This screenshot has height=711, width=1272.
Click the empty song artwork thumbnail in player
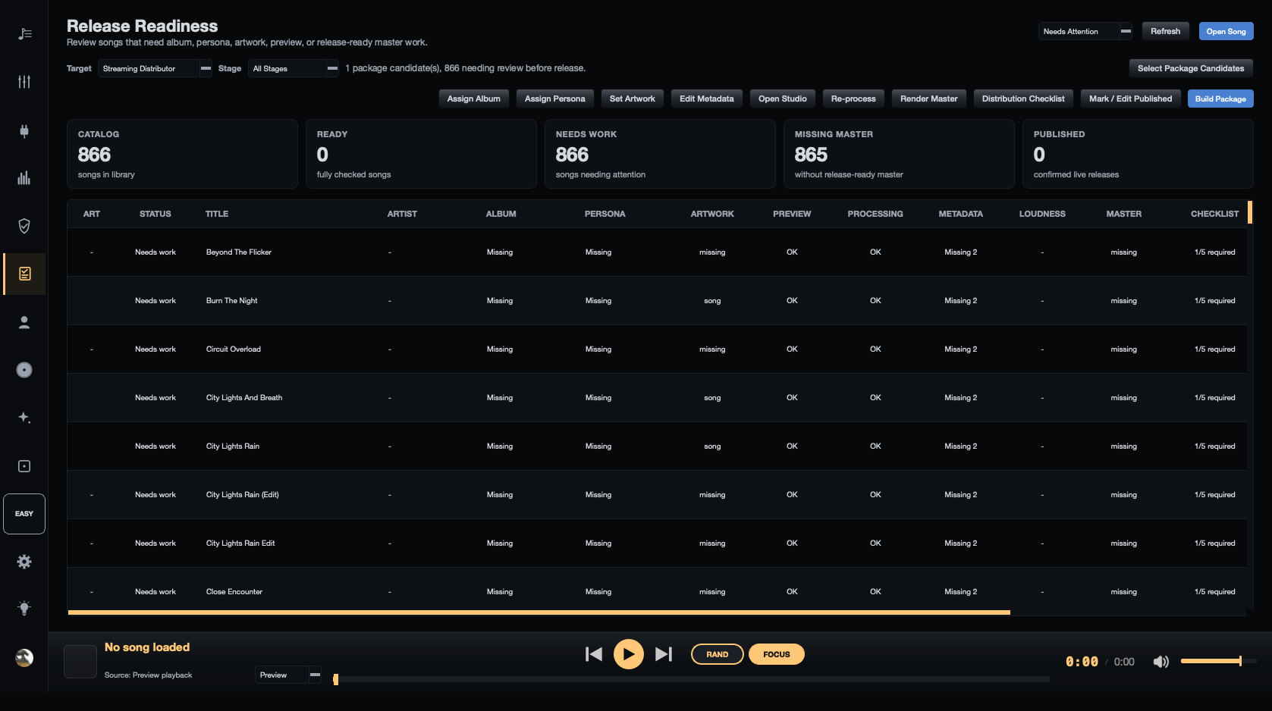(x=80, y=661)
